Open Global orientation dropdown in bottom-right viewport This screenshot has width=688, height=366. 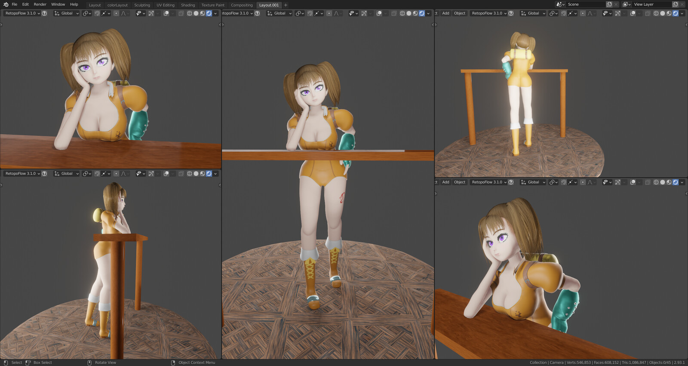(533, 182)
